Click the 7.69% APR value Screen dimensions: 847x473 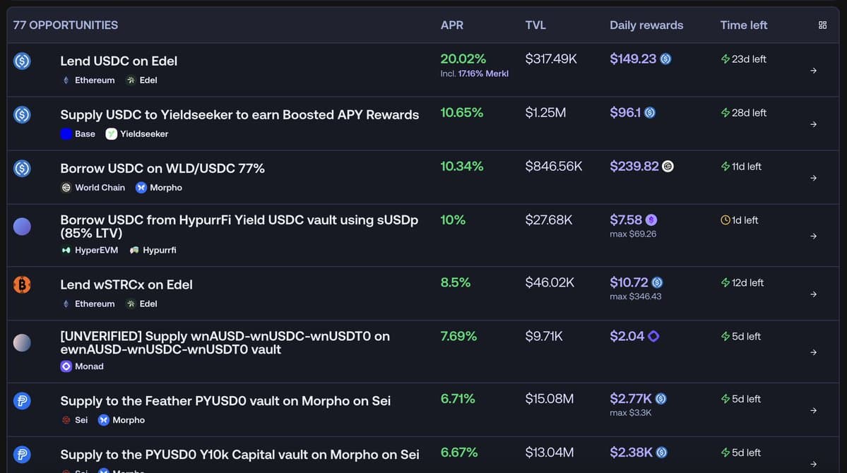pos(458,336)
